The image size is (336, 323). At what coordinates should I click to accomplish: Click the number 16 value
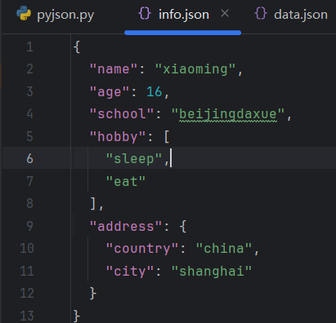[155, 91]
